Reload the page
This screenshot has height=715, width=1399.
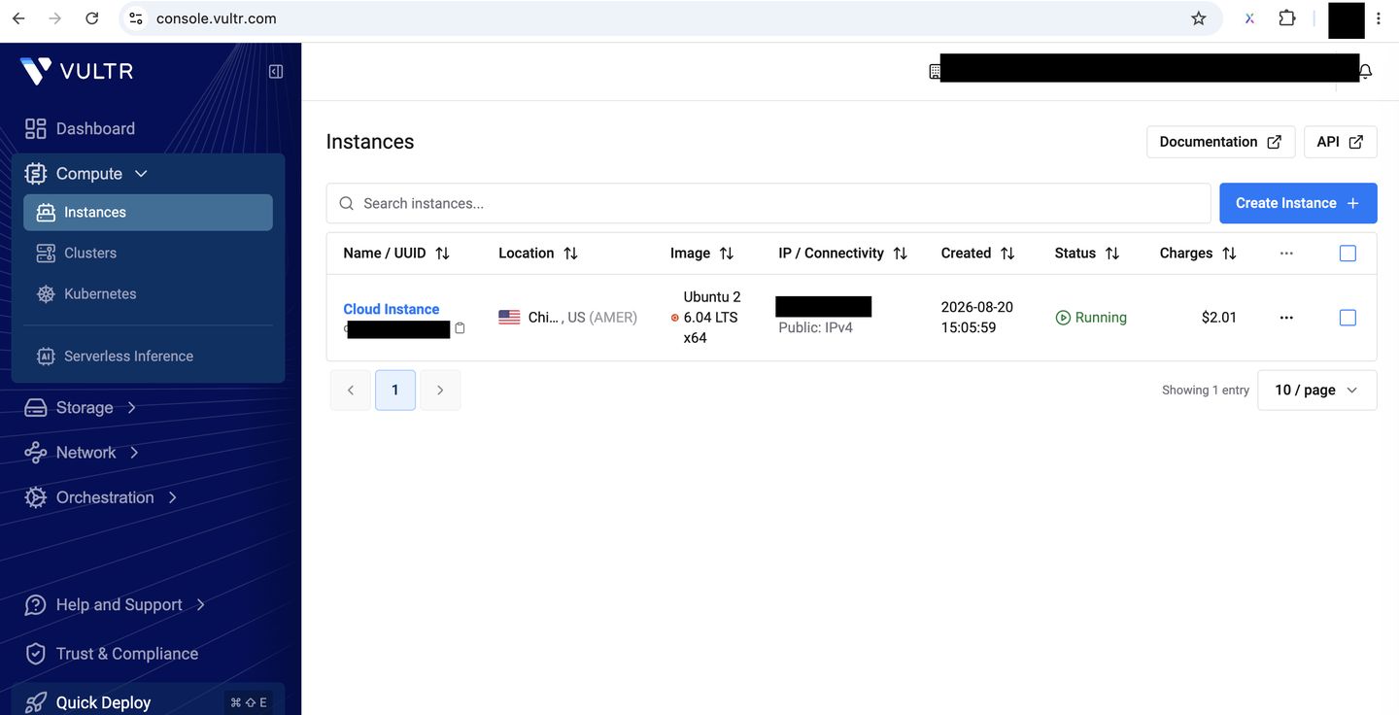point(92,18)
